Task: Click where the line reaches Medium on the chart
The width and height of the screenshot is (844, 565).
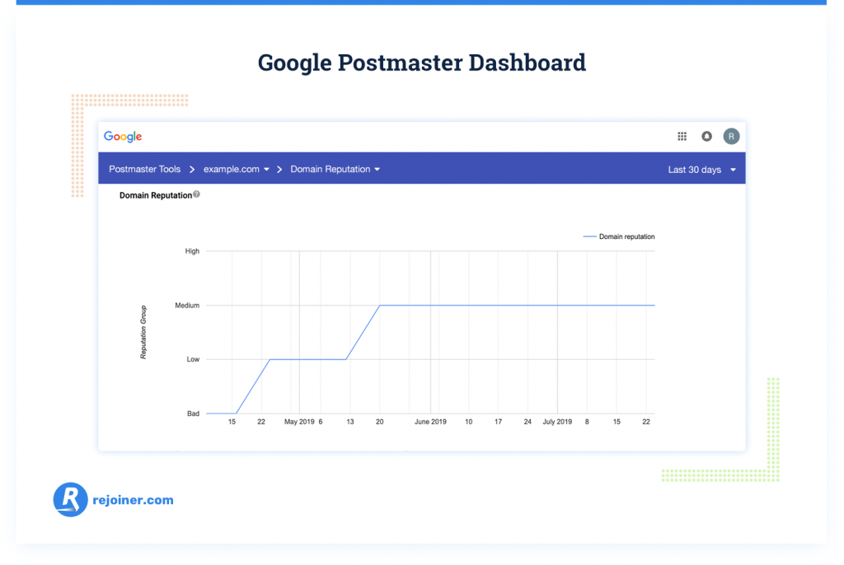Action: 380,305
